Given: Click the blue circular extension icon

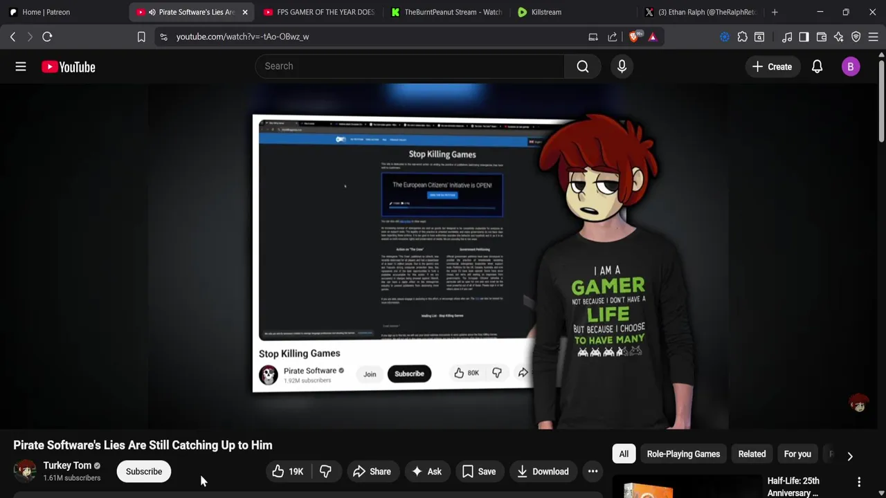Looking at the screenshot, I should click(x=724, y=37).
